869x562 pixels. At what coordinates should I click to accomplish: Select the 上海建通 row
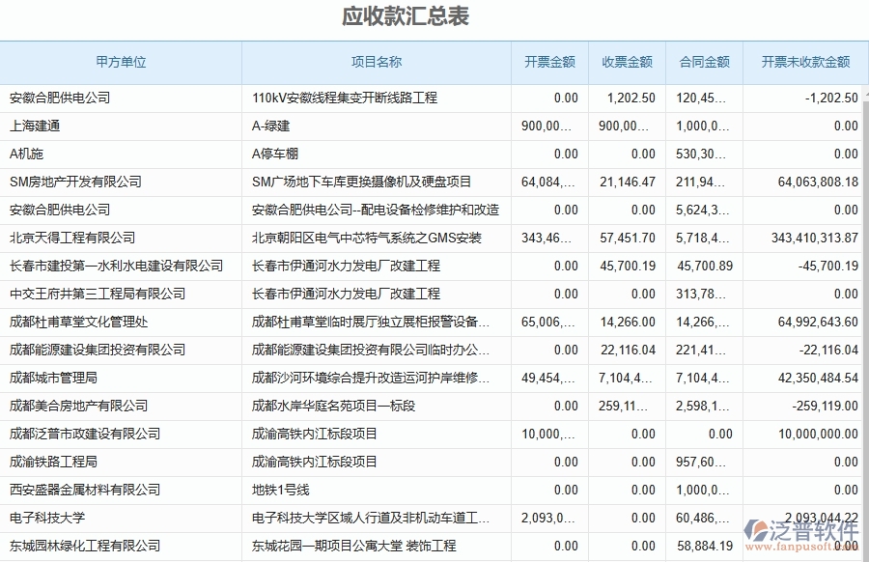36,126
